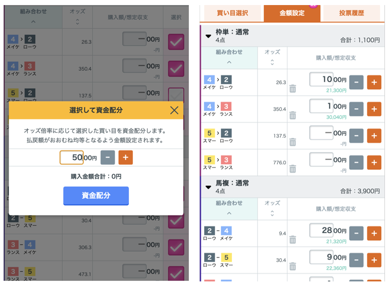This screenshot has height=290, width=390.
Task: Uncheck the 4>2 メイケ ローウ selection checkbox
Action: point(176,42)
